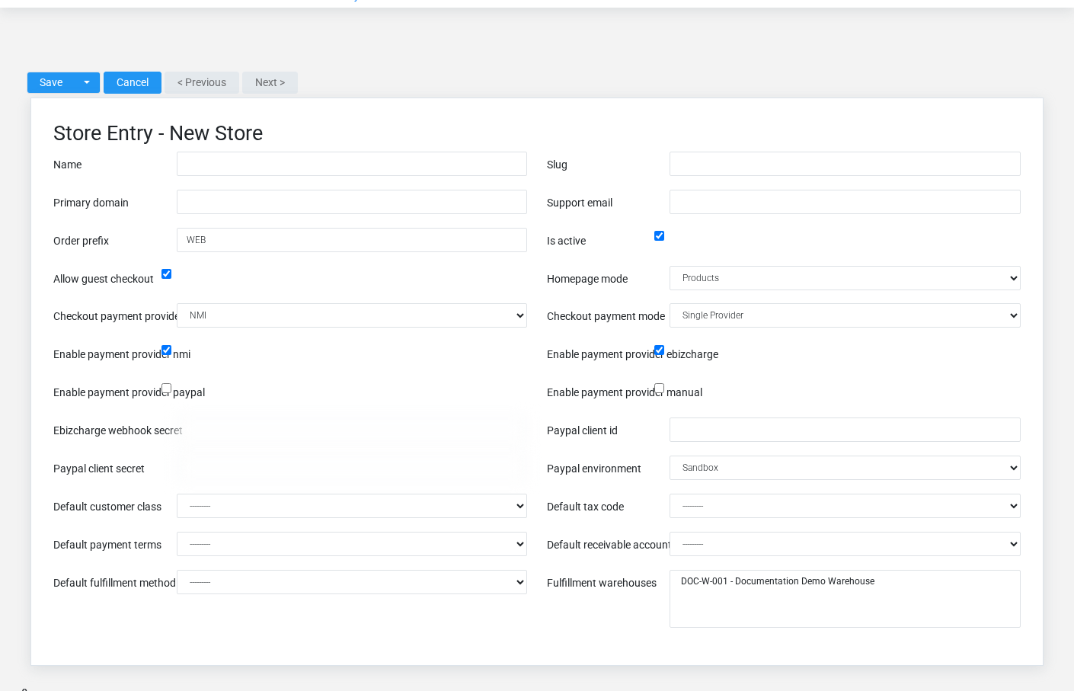1074x691 pixels.
Task: Disable the nmi payment provider checkbox
Action: coord(166,350)
